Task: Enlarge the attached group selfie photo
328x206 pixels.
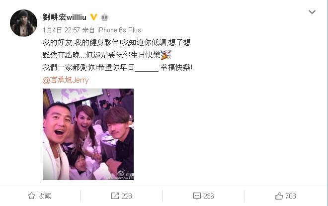Action: (x=88, y=134)
